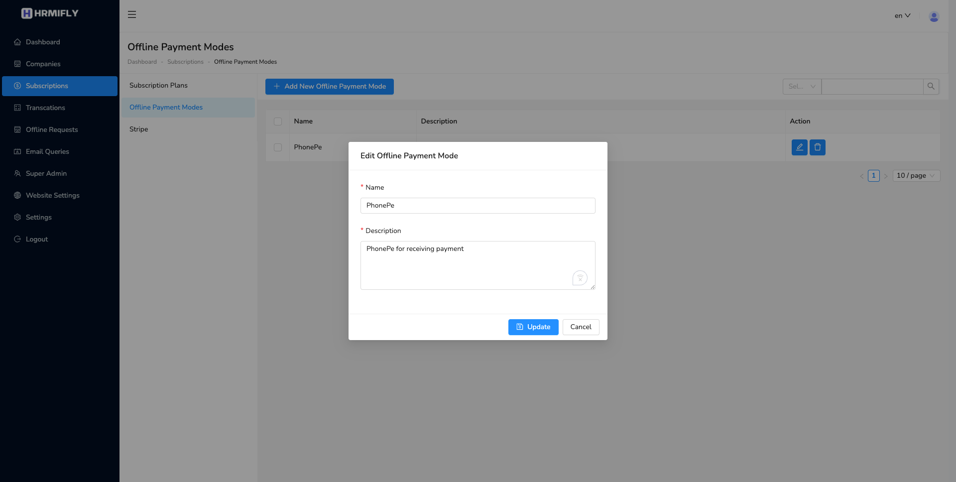Open Dashboard menu item

tap(60, 42)
